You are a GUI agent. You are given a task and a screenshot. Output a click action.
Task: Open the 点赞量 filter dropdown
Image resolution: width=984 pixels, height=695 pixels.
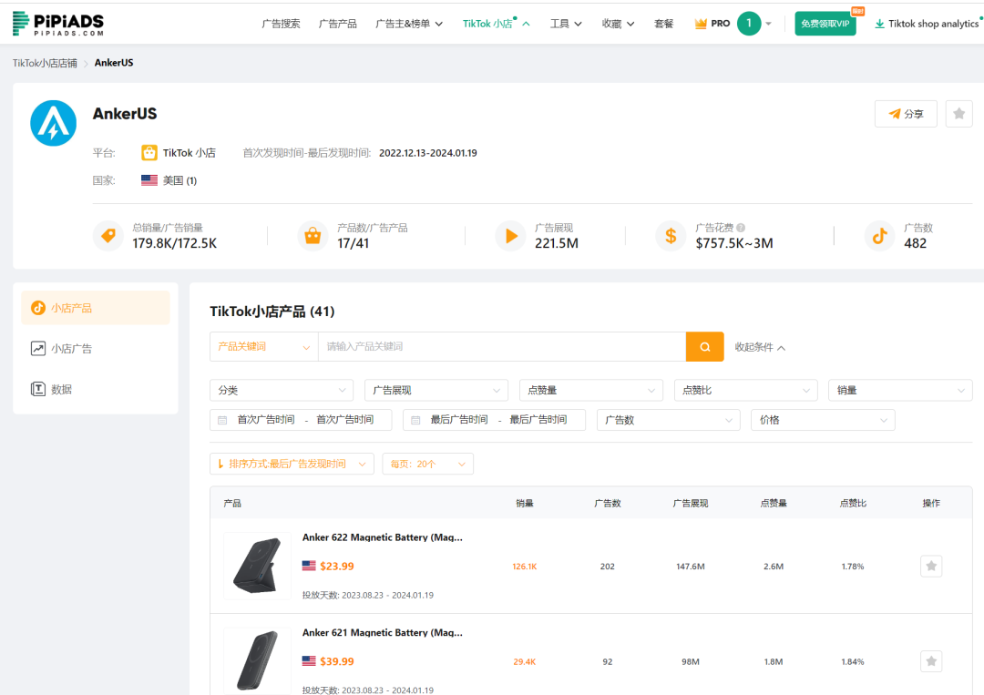pos(591,390)
